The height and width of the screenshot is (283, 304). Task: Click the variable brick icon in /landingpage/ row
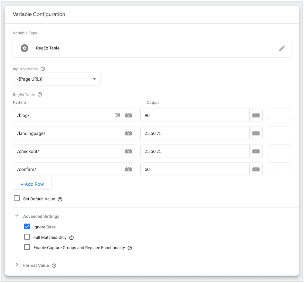click(128, 133)
